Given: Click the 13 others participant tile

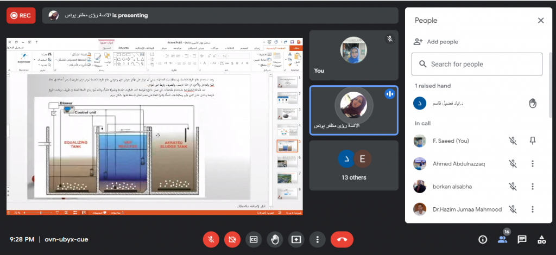Looking at the screenshot, I should [x=353, y=165].
